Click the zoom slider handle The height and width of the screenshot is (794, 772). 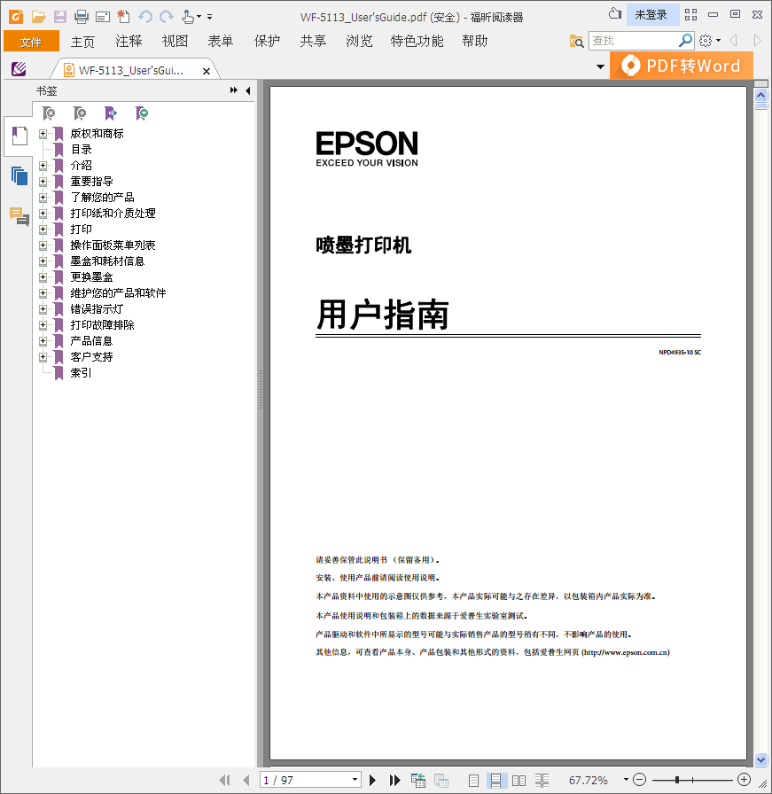pyautogui.click(x=677, y=780)
